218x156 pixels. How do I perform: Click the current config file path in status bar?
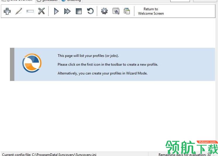pos(49,155)
